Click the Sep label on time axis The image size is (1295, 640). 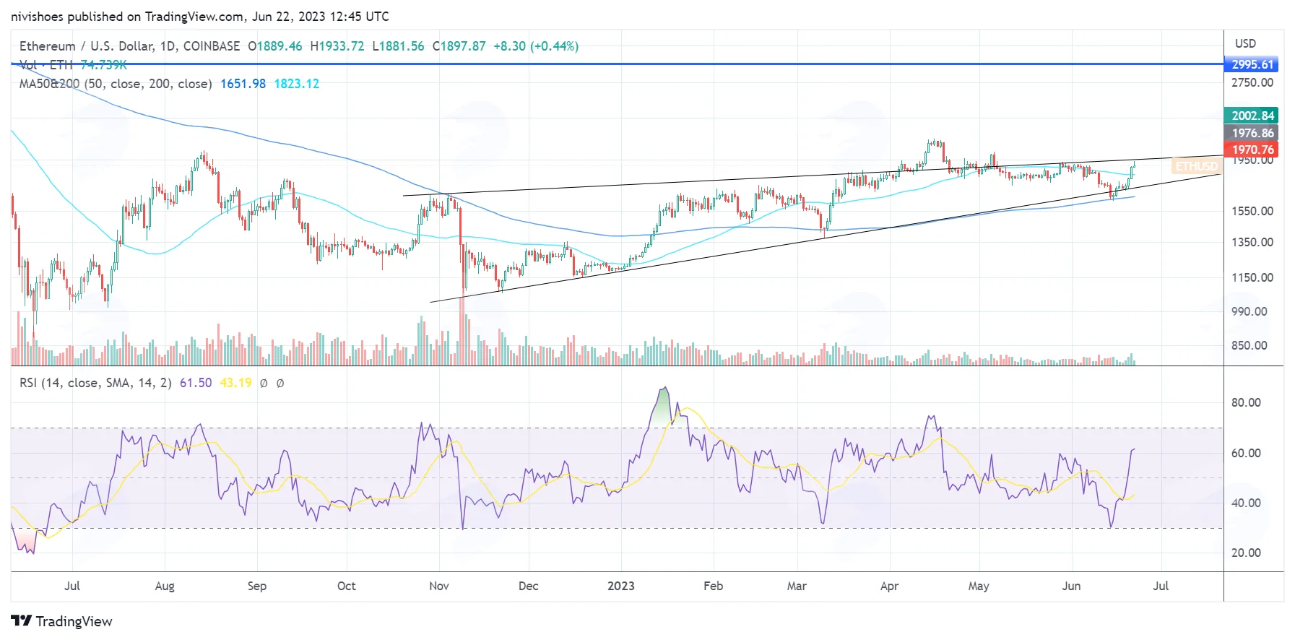[257, 586]
